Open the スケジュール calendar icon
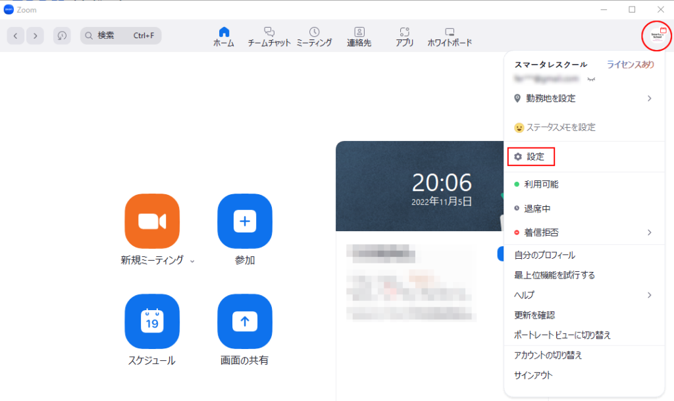This screenshot has width=674, height=401. click(x=151, y=321)
